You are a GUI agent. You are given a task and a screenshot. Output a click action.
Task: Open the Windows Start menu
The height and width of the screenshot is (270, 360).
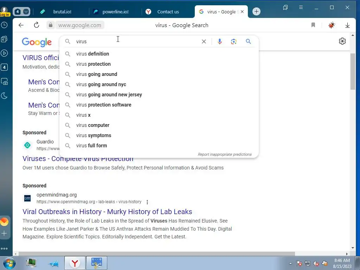coord(9,263)
